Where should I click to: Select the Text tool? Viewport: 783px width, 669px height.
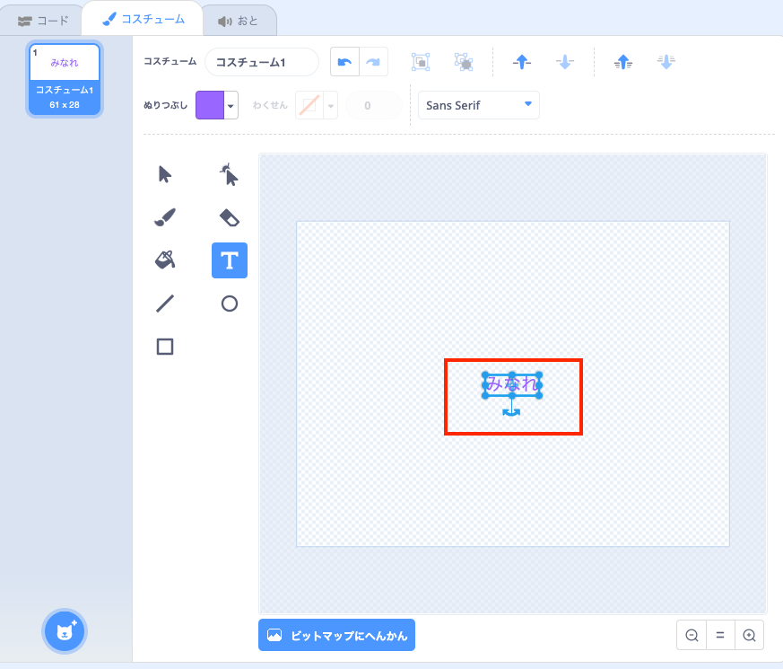click(230, 260)
